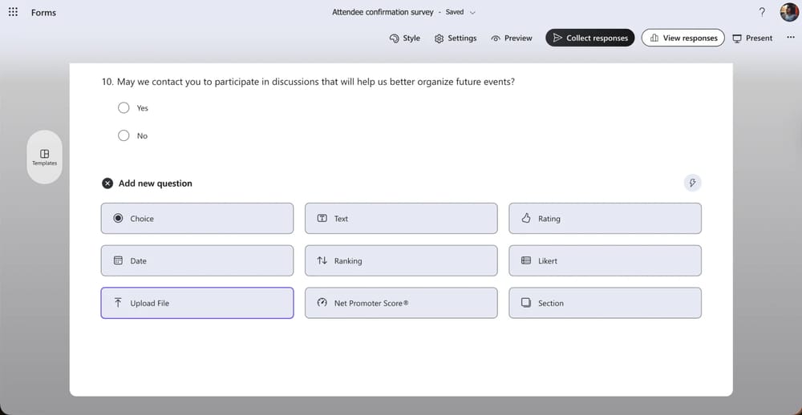Add a new Section
802x415 pixels.
pos(605,303)
